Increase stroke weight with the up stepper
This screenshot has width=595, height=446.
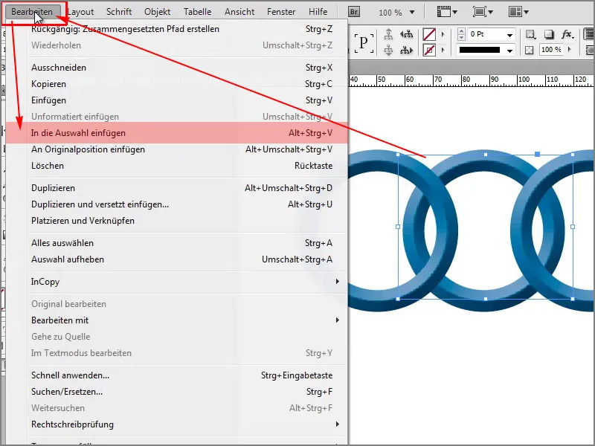[461, 31]
